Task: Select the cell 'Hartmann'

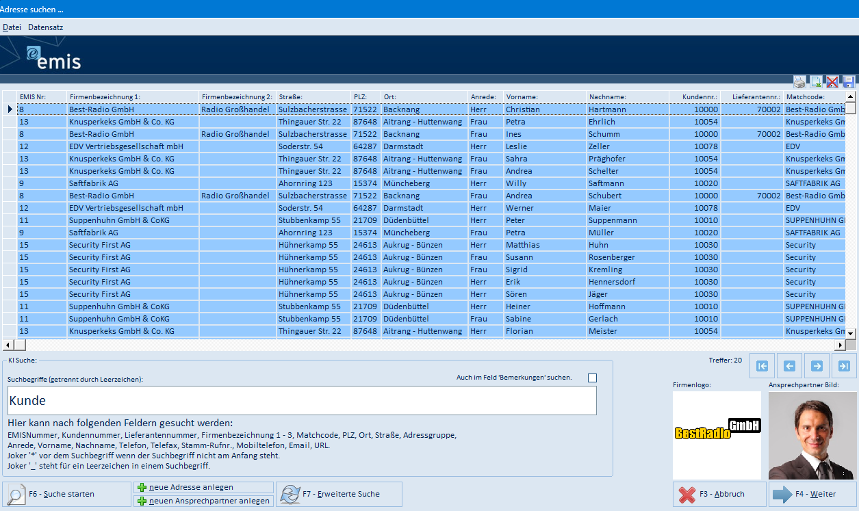Action: (x=628, y=109)
